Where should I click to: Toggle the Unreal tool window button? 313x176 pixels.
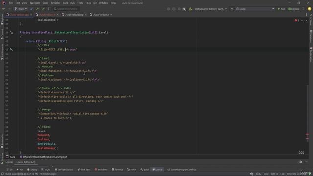pyautogui.click(x=157, y=170)
